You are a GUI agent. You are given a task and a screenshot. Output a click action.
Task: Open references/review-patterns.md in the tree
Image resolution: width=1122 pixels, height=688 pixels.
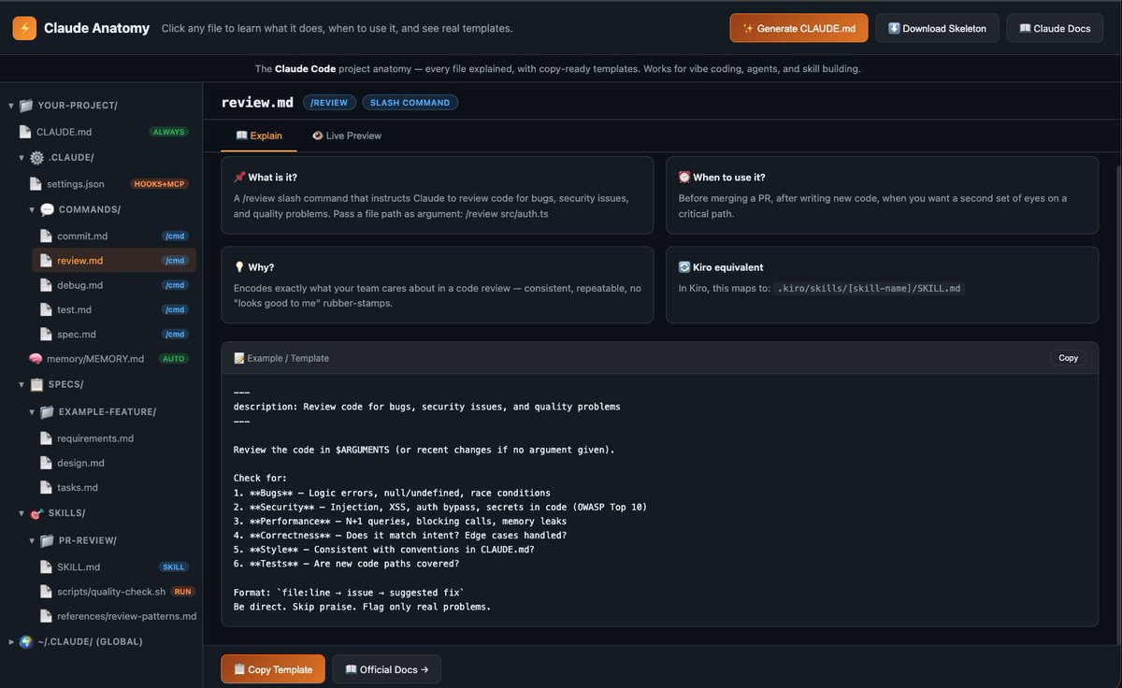click(114, 616)
